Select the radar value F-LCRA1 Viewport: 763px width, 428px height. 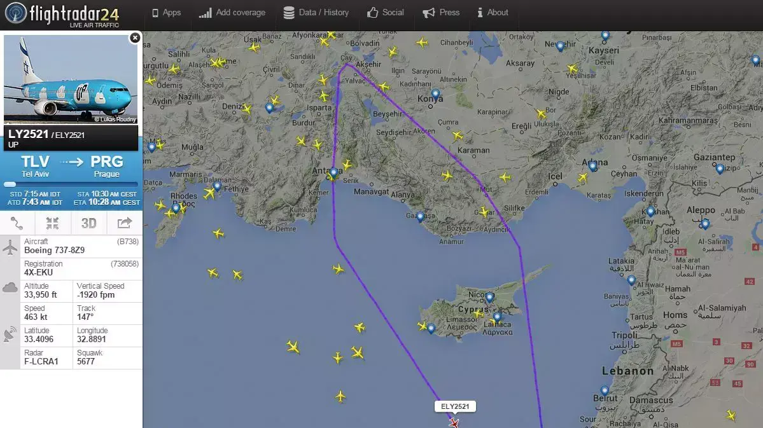click(41, 361)
